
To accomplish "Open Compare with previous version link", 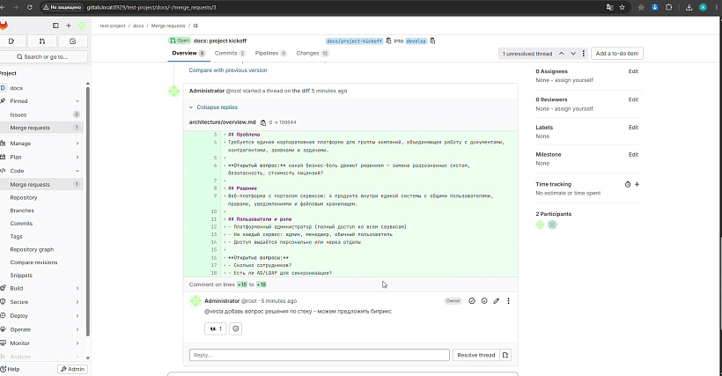I will coord(228,70).
